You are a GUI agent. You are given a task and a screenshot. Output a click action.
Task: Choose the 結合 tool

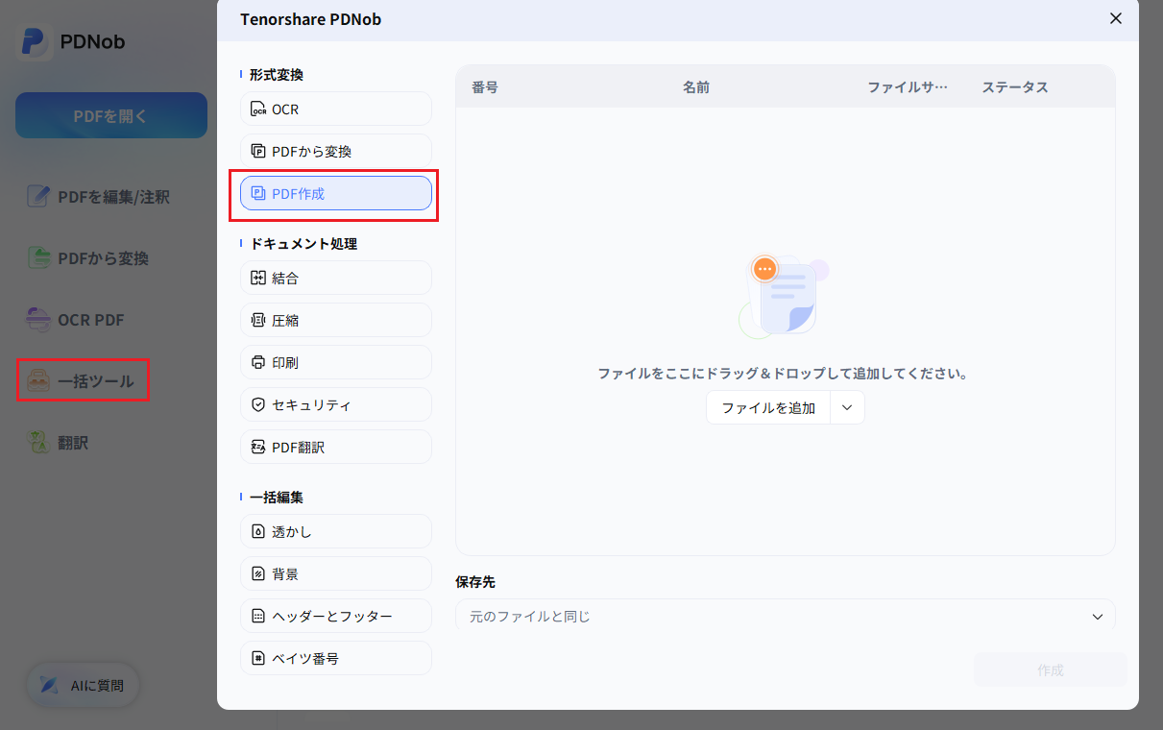(x=336, y=279)
